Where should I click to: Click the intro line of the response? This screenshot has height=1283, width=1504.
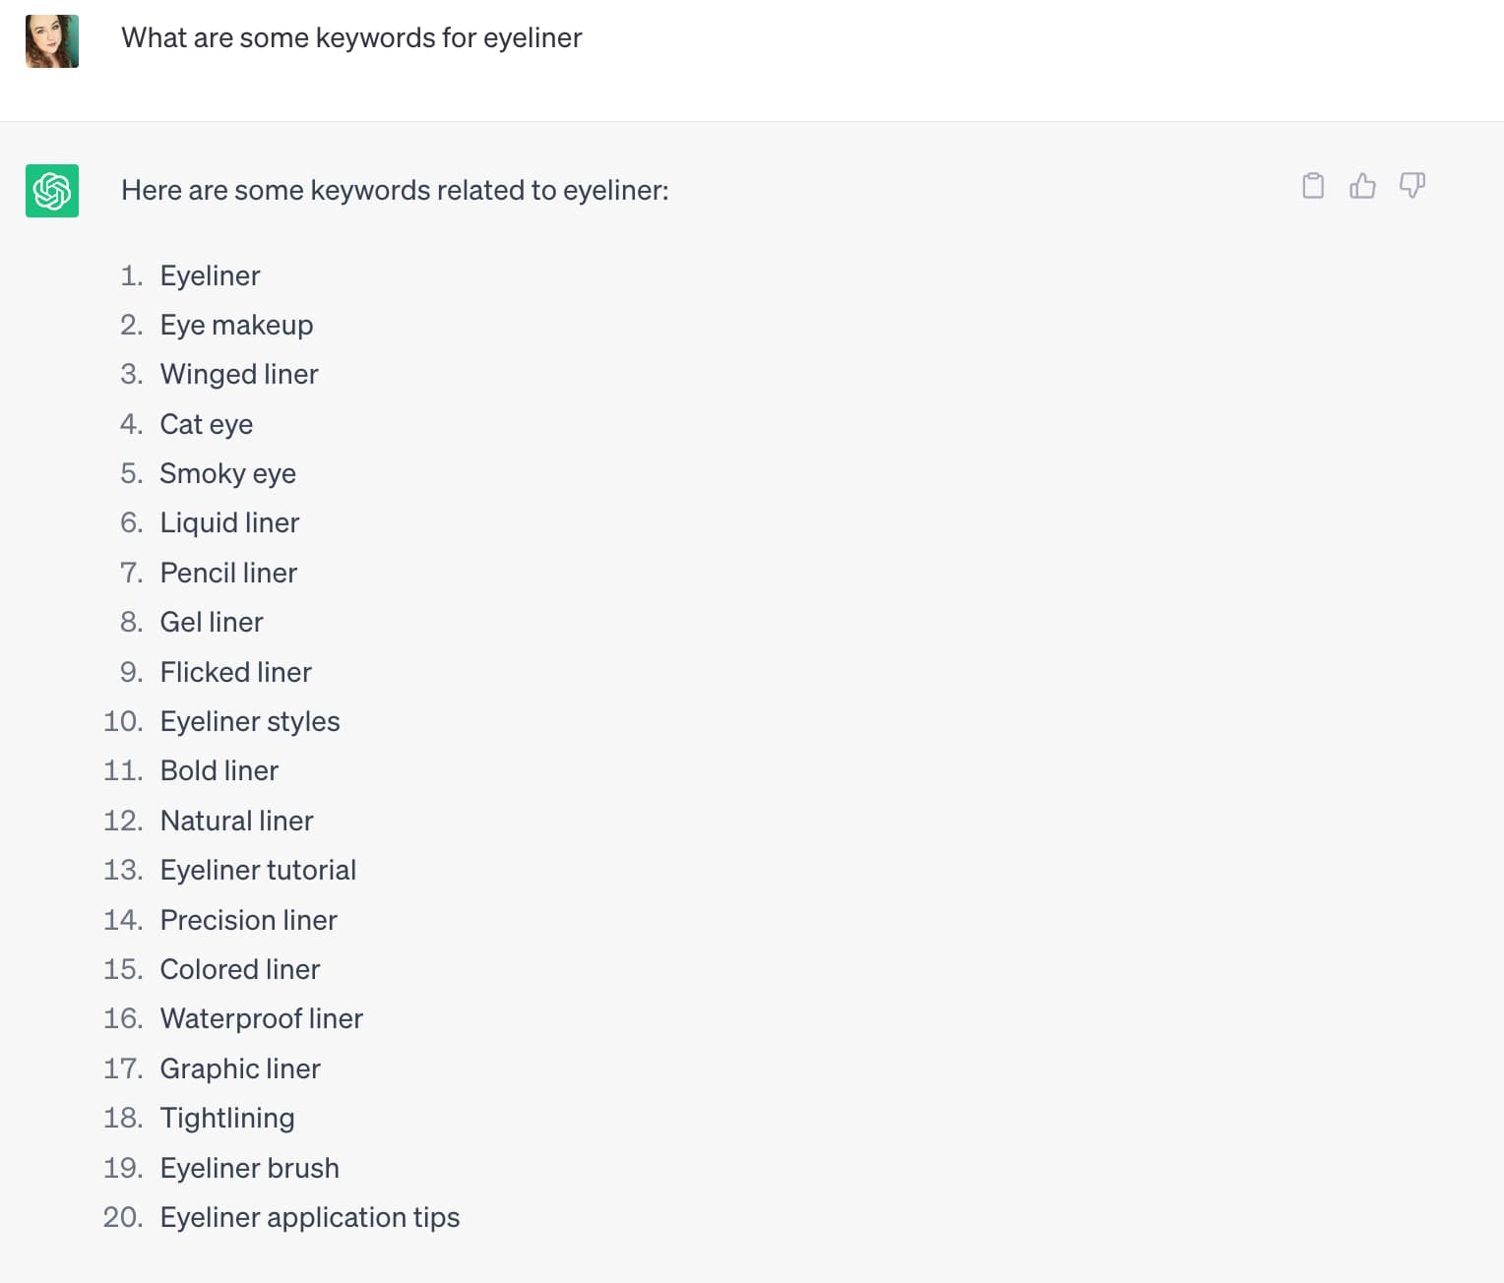pyautogui.click(x=395, y=190)
